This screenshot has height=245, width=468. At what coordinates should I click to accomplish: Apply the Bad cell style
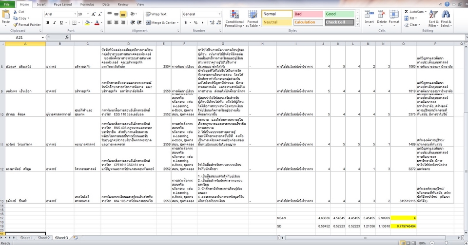coord(308,14)
